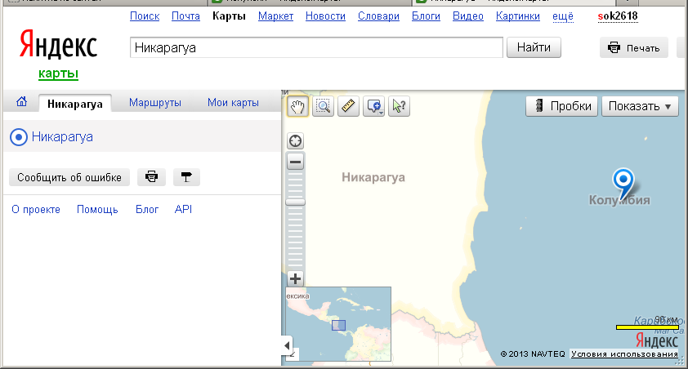Open the Картинки link
The width and height of the screenshot is (688, 369).
[x=518, y=16]
